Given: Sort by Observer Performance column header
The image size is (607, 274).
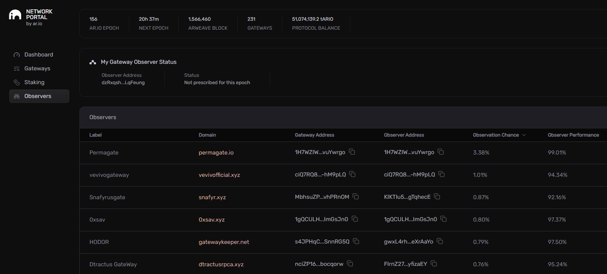Looking at the screenshot, I should (573, 135).
